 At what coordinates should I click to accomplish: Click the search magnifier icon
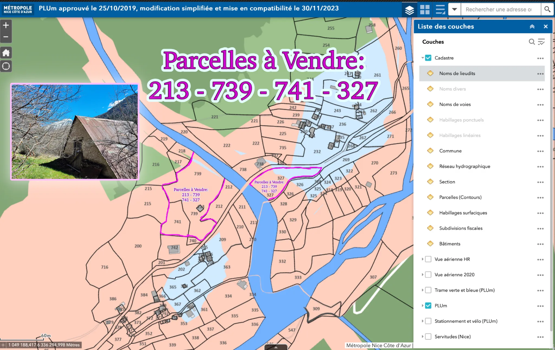click(x=547, y=9)
